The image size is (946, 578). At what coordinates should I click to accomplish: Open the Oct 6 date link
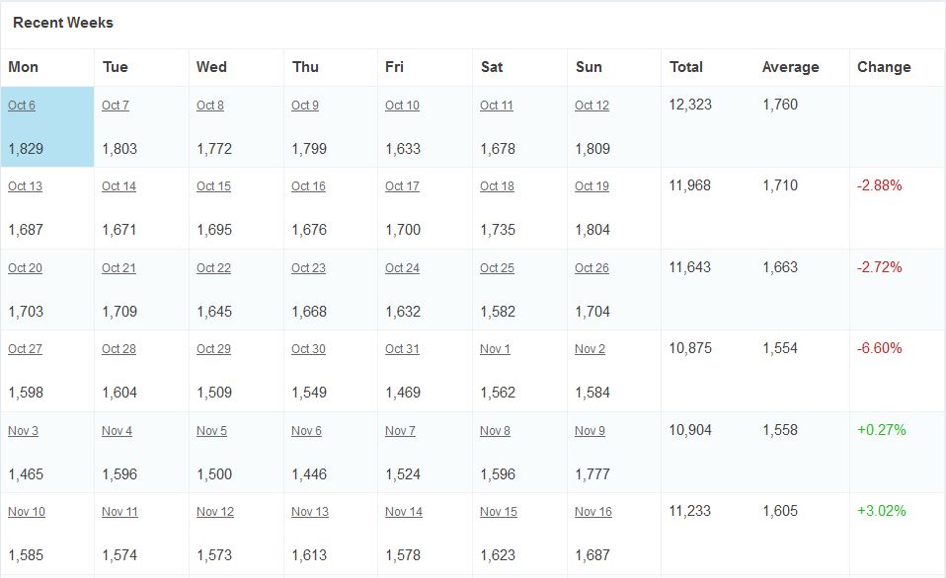(21, 105)
